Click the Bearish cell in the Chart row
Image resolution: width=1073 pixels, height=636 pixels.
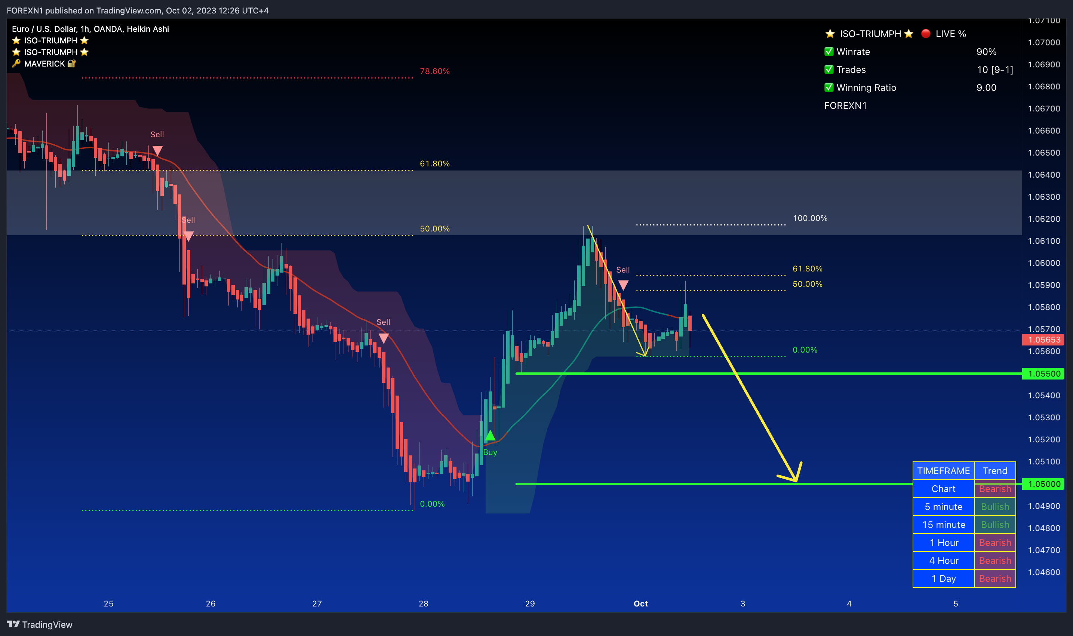pyautogui.click(x=994, y=489)
